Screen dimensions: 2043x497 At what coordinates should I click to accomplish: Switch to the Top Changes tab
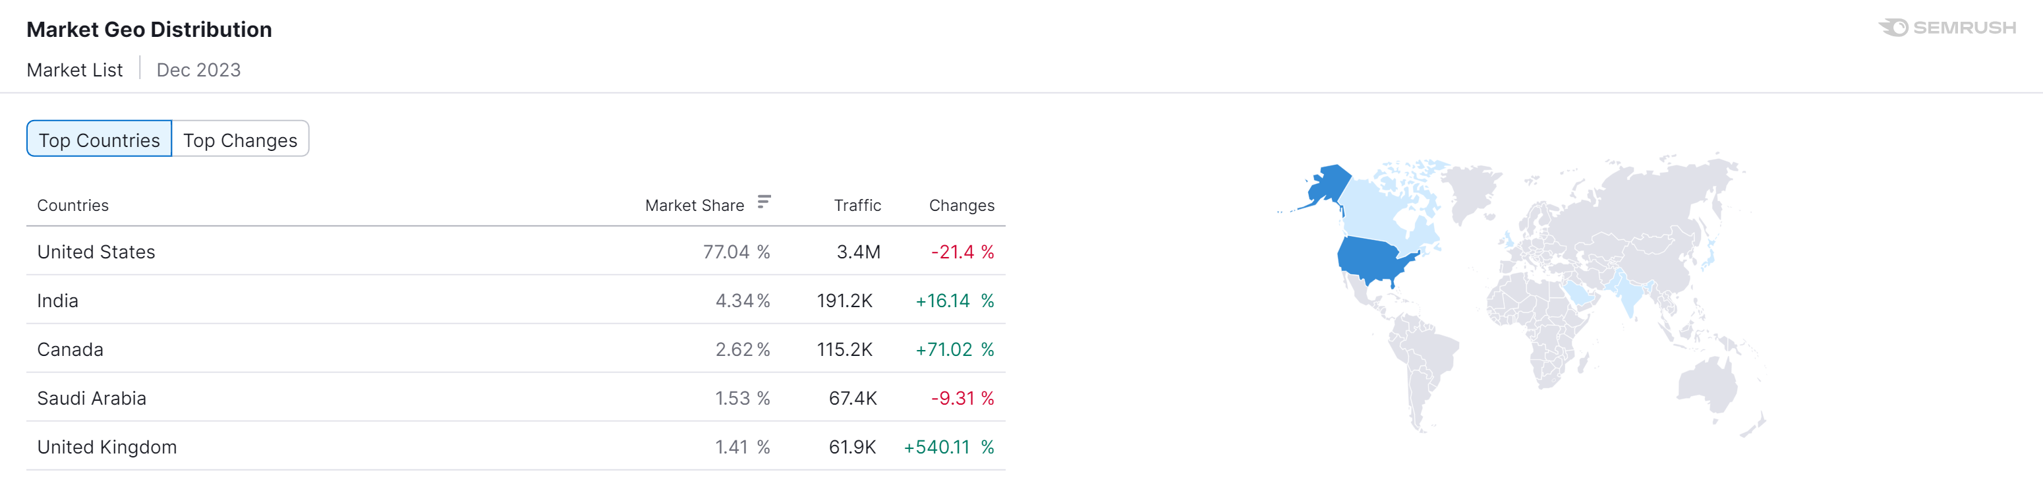[x=239, y=140]
